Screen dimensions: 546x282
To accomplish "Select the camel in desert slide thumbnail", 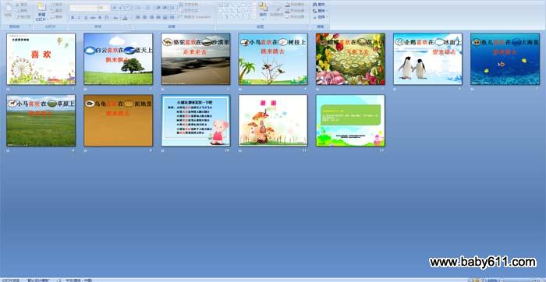I will [x=196, y=58].
